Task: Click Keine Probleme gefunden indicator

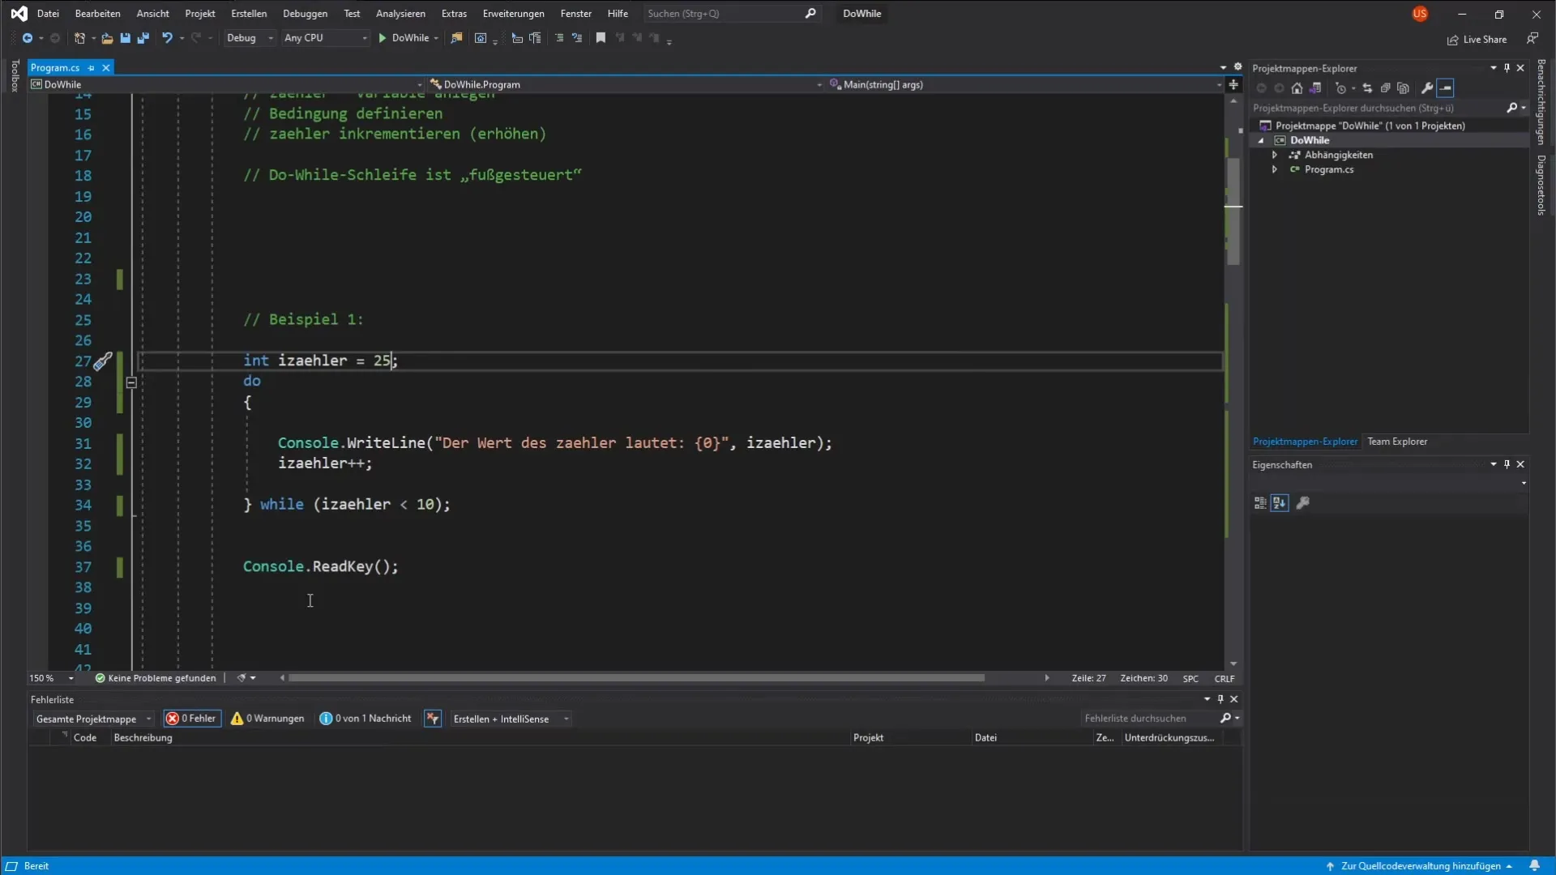Action: click(156, 678)
